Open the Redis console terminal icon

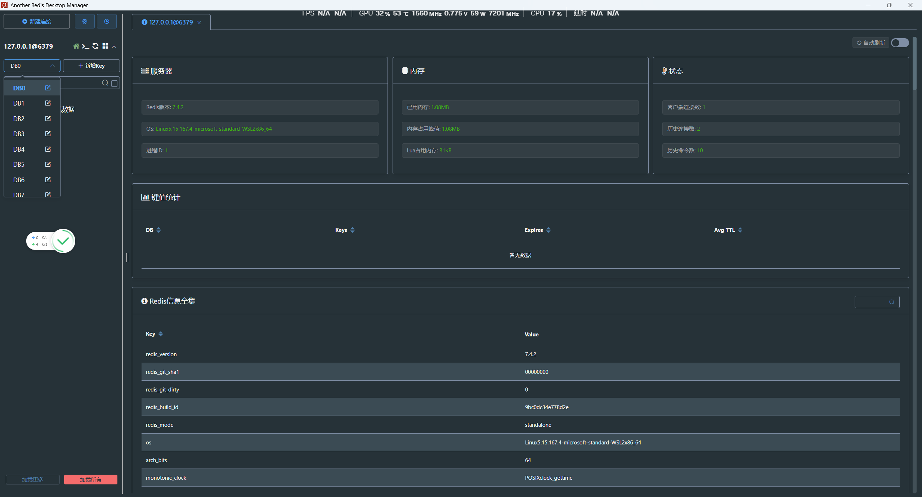[x=86, y=46]
